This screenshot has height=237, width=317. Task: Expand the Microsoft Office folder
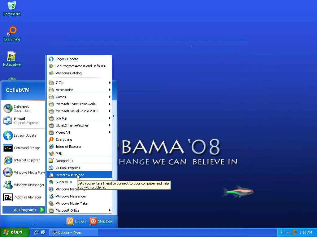click(80, 210)
